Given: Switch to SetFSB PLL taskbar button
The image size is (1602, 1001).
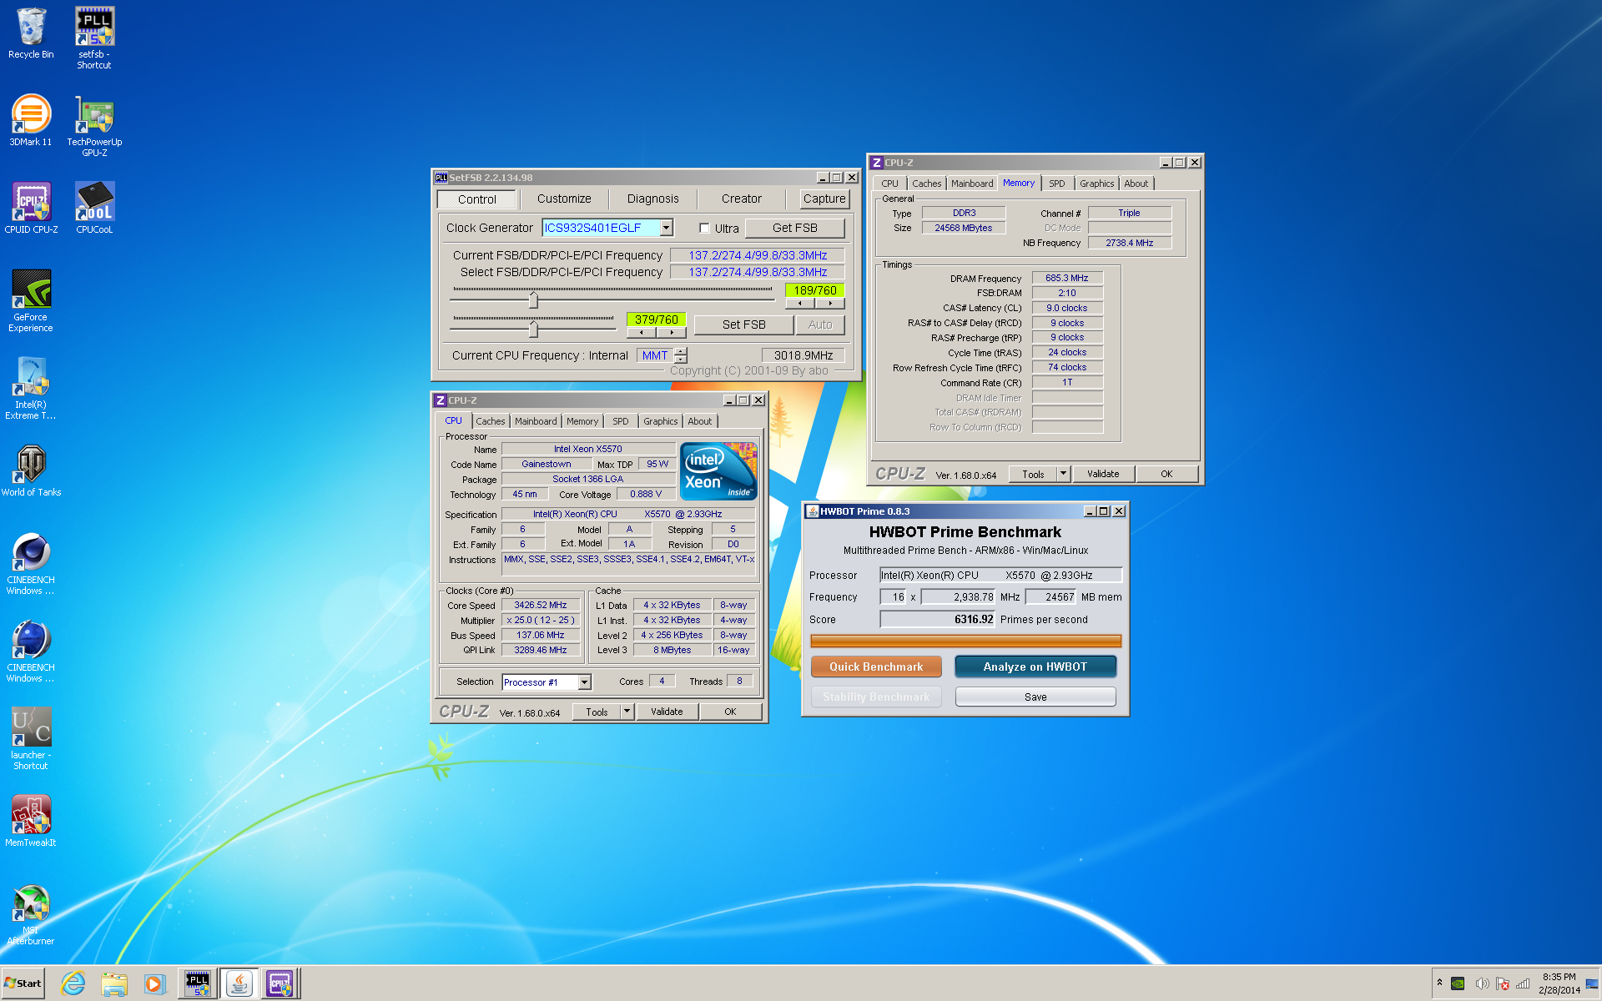Looking at the screenshot, I should [x=198, y=983].
